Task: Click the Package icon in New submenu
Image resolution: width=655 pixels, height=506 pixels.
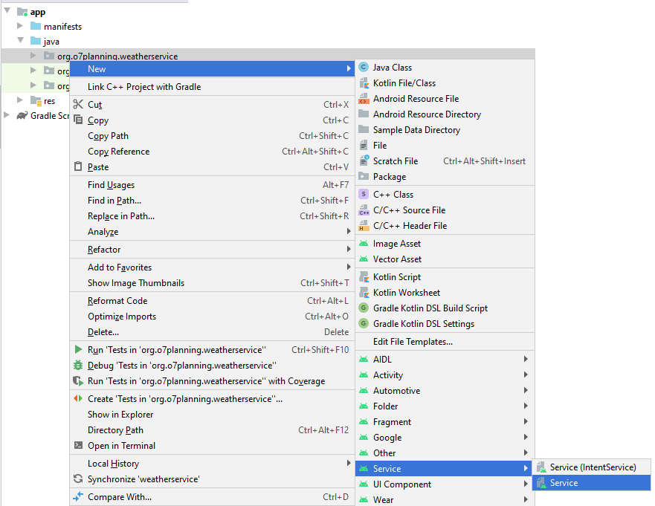Action: tap(364, 176)
